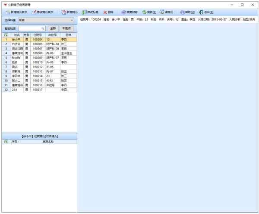The image size is (259, 214).
Task: Add a new record with 新增病历
Action: coord(63,12)
